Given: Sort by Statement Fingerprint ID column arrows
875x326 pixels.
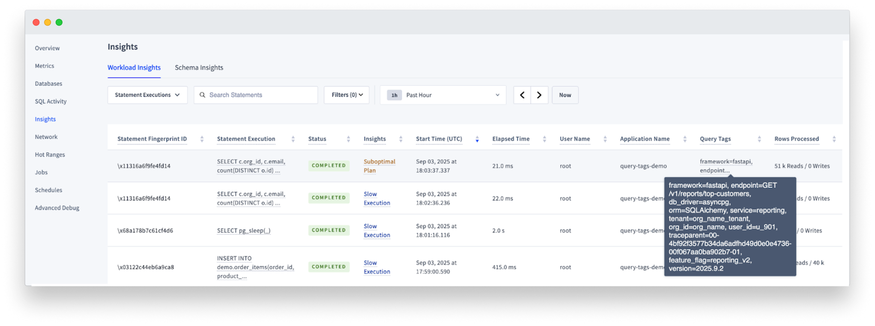Looking at the screenshot, I should point(202,139).
